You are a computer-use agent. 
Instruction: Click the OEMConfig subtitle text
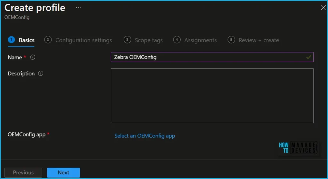pyautogui.click(x=17, y=17)
